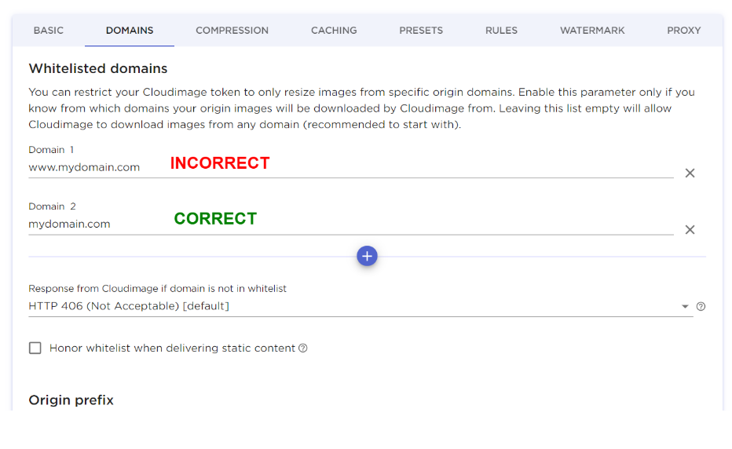732x449 pixels.
Task: Open help icon next to Honor whitelist
Action: pyautogui.click(x=303, y=348)
